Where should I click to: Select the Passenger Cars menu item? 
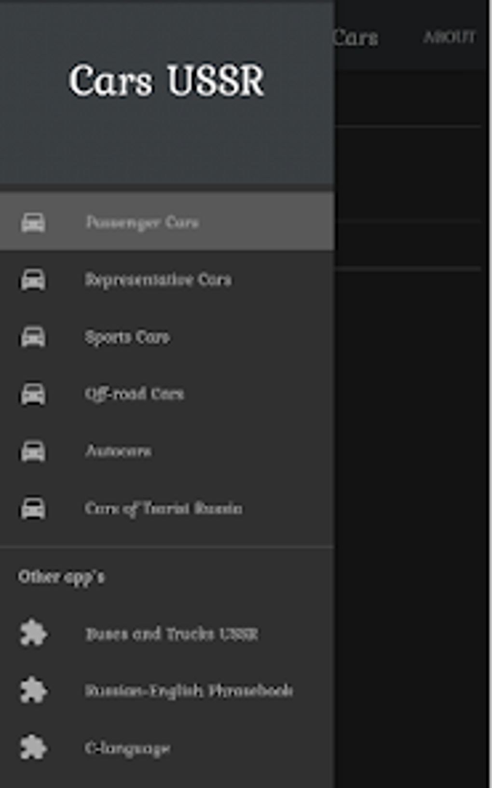tap(142, 223)
